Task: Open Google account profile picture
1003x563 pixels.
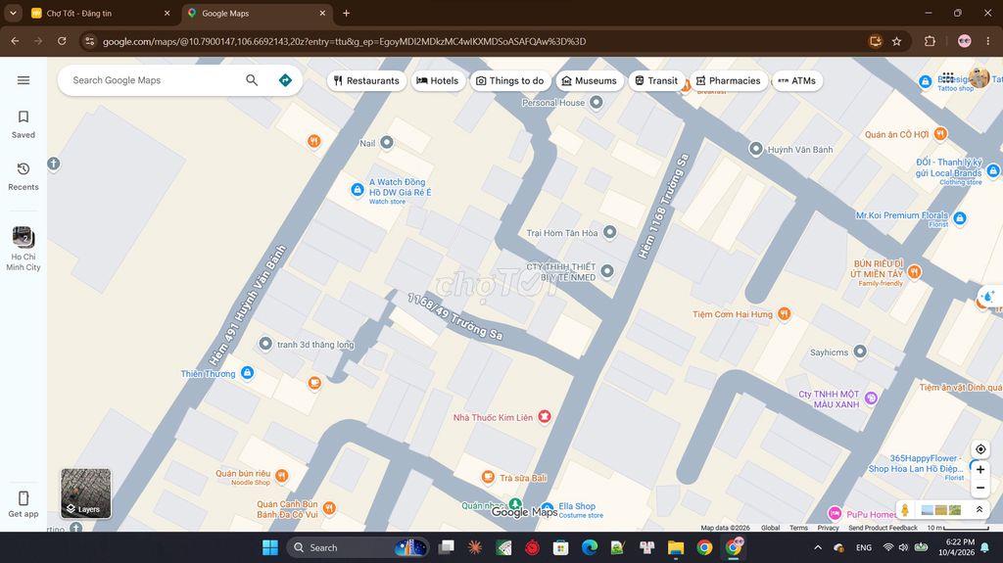Action: coord(979,77)
